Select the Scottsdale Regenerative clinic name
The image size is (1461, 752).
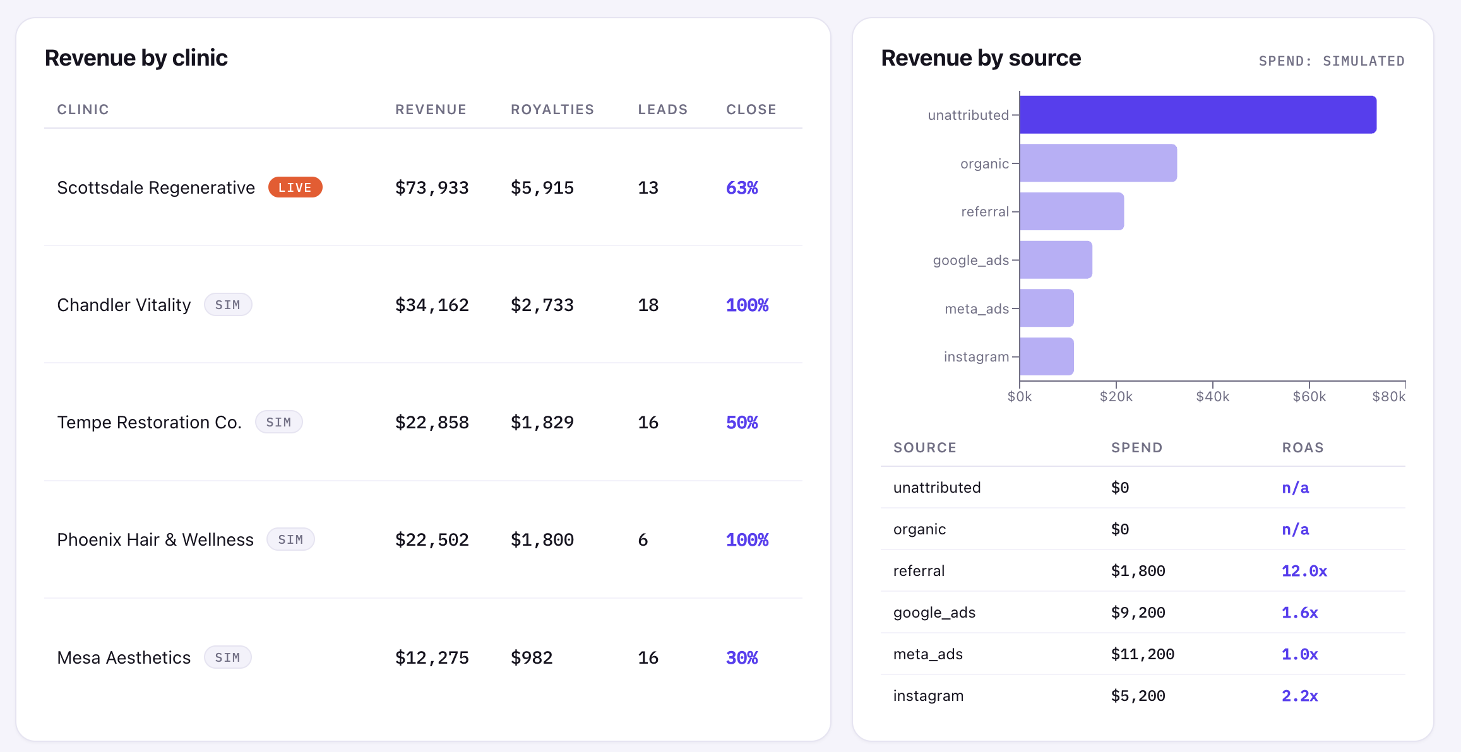(156, 187)
